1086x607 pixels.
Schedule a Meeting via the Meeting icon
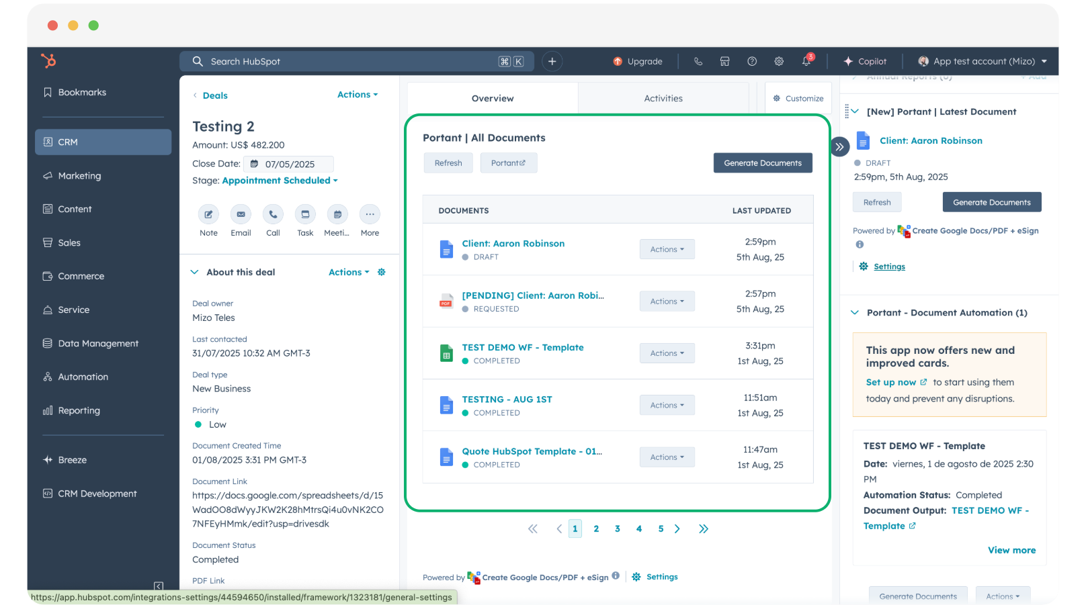coord(337,215)
